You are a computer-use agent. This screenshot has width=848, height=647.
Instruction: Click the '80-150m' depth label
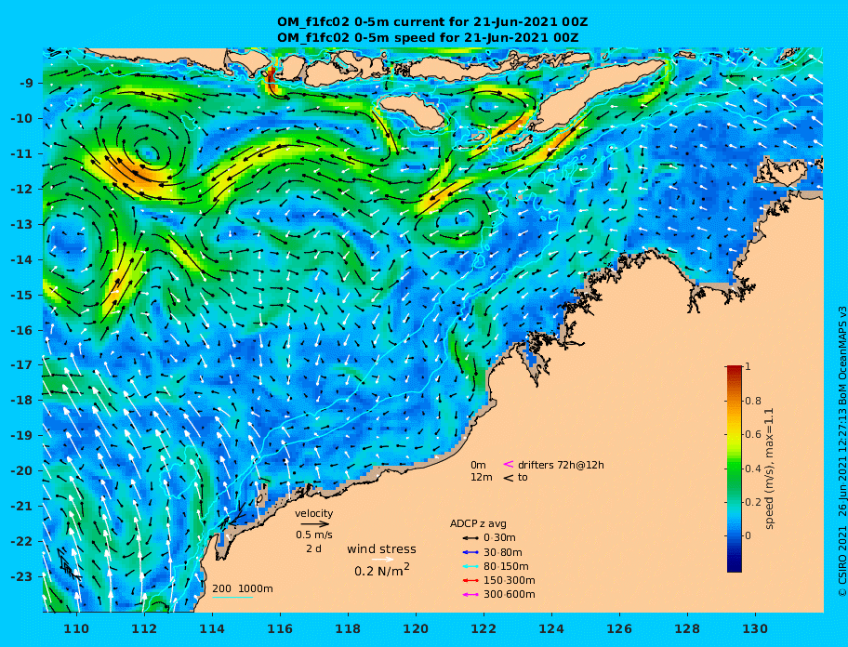pyautogui.click(x=506, y=566)
